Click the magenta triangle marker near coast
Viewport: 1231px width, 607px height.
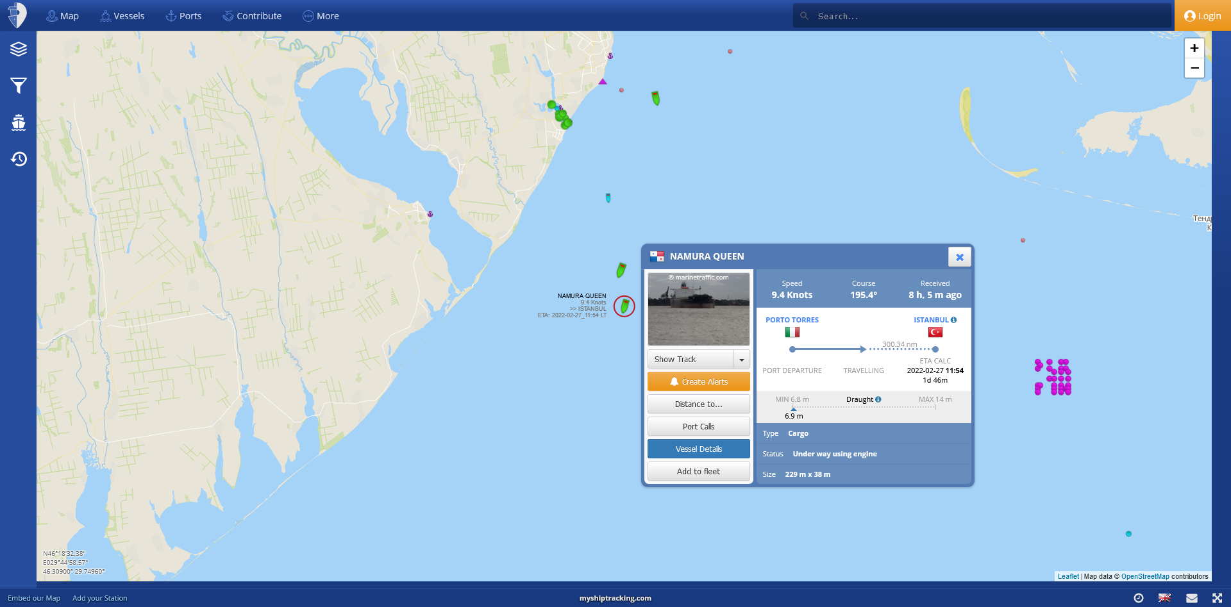tap(603, 81)
